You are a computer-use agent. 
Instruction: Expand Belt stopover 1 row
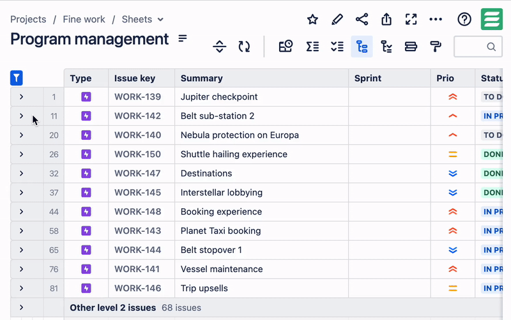tap(21, 250)
